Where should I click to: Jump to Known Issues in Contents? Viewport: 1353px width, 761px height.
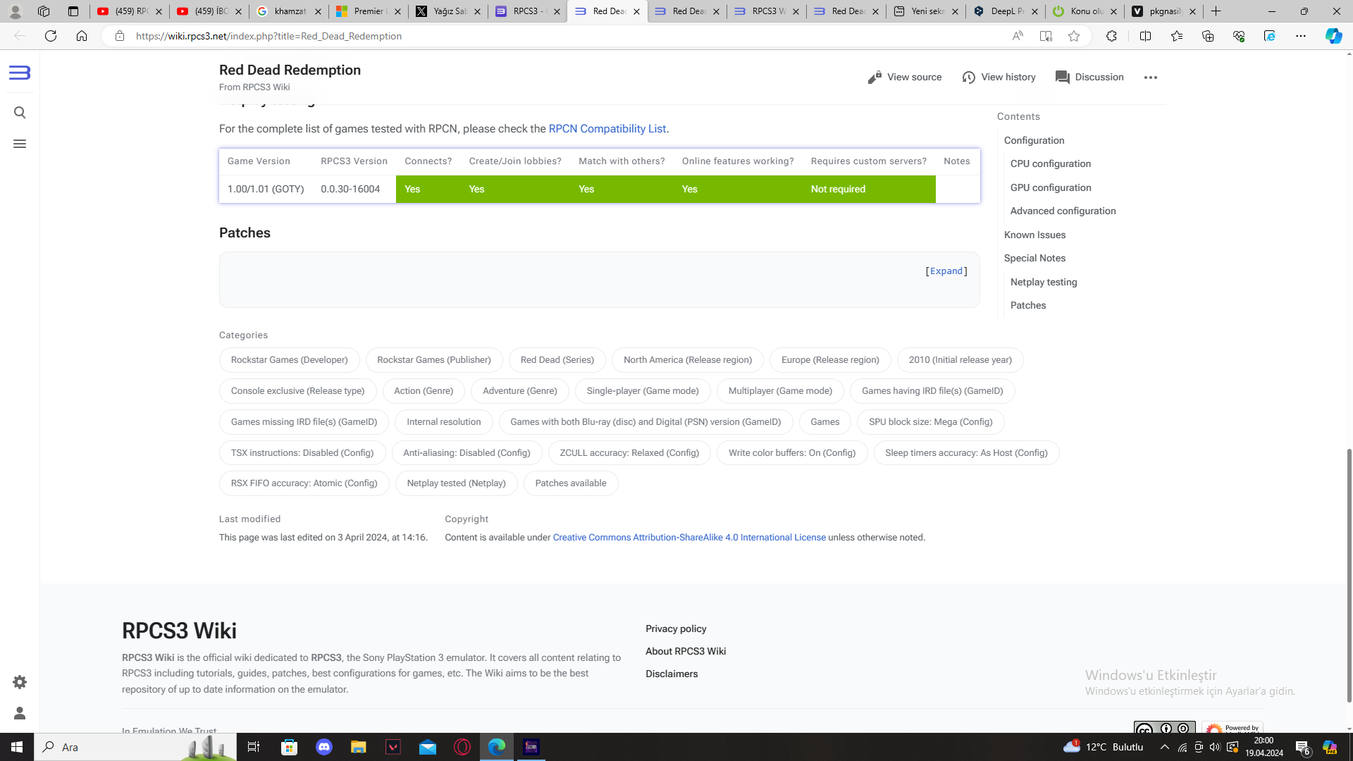pyautogui.click(x=1034, y=235)
